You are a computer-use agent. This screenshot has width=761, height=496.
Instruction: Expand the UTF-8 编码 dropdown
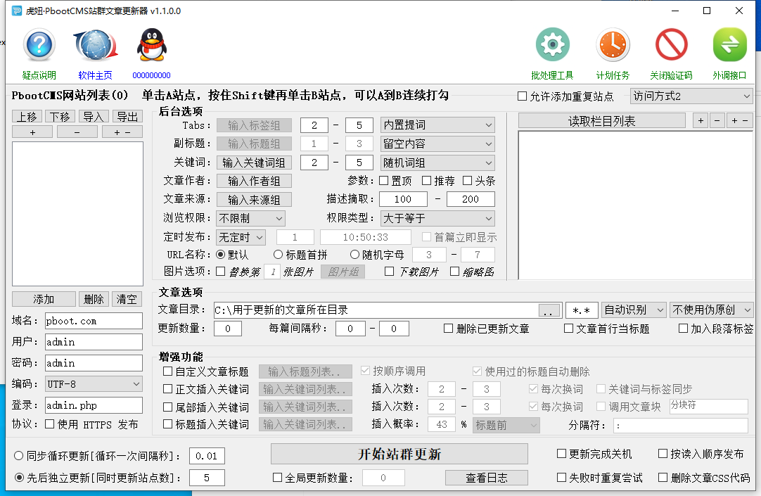[94, 384]
